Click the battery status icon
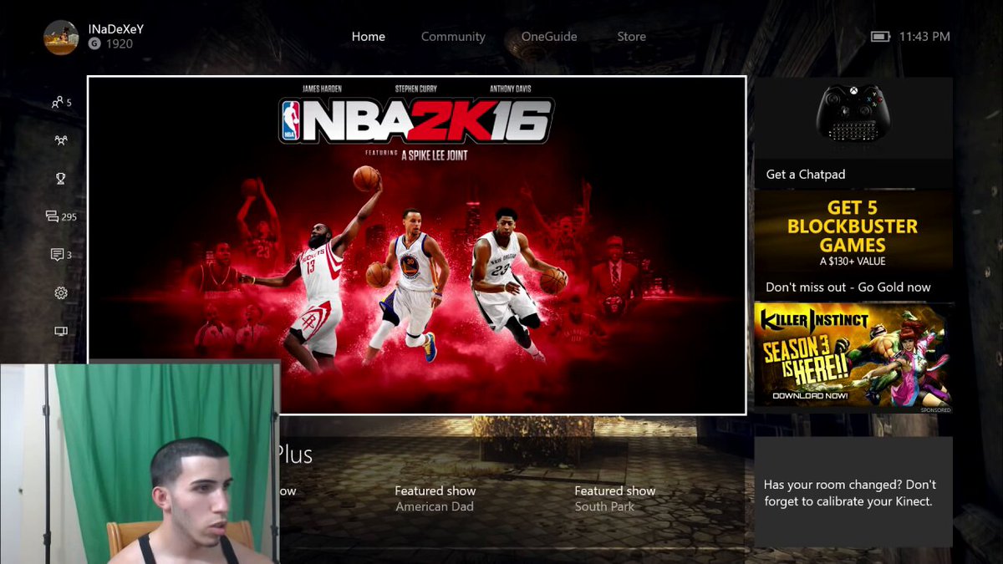 pos(880,37)
